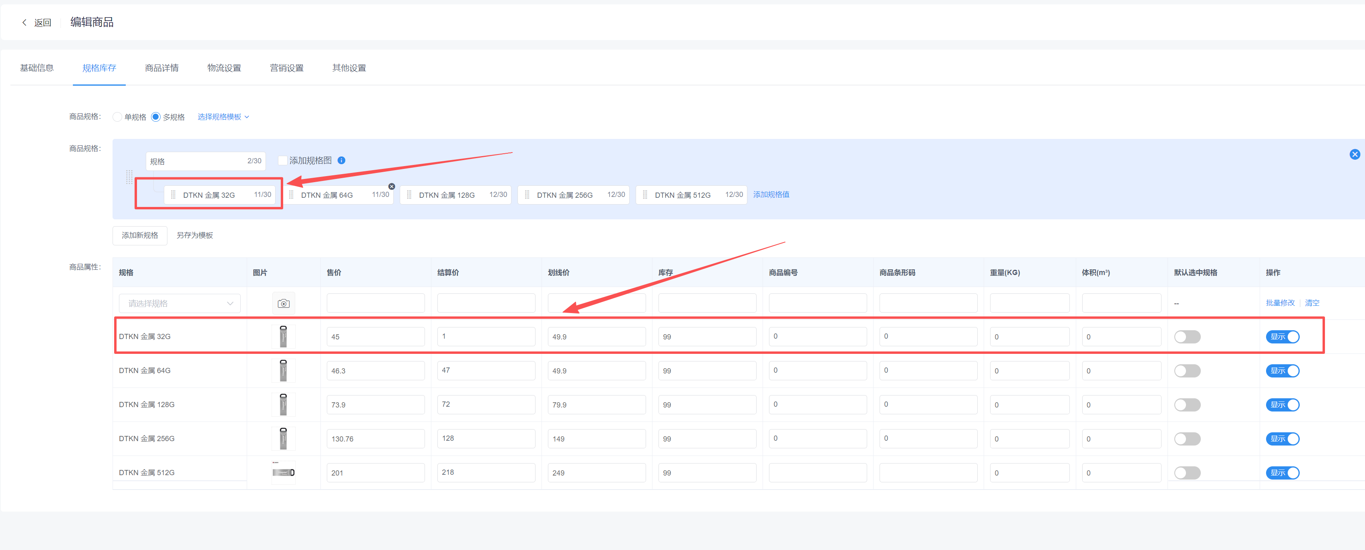Screen dimensions: 1365x550
Task: Click the 添加新规格 button
Action: coord(140,235)
